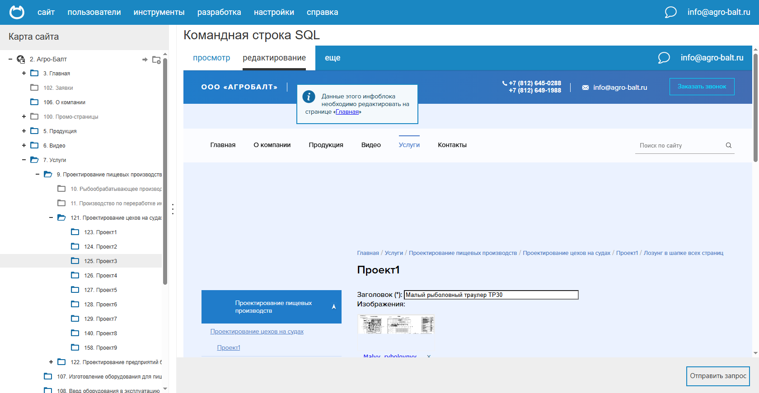Click the Отправить запрос button
Viewport: 759px width, 393px height.
(x=718, y=376)
